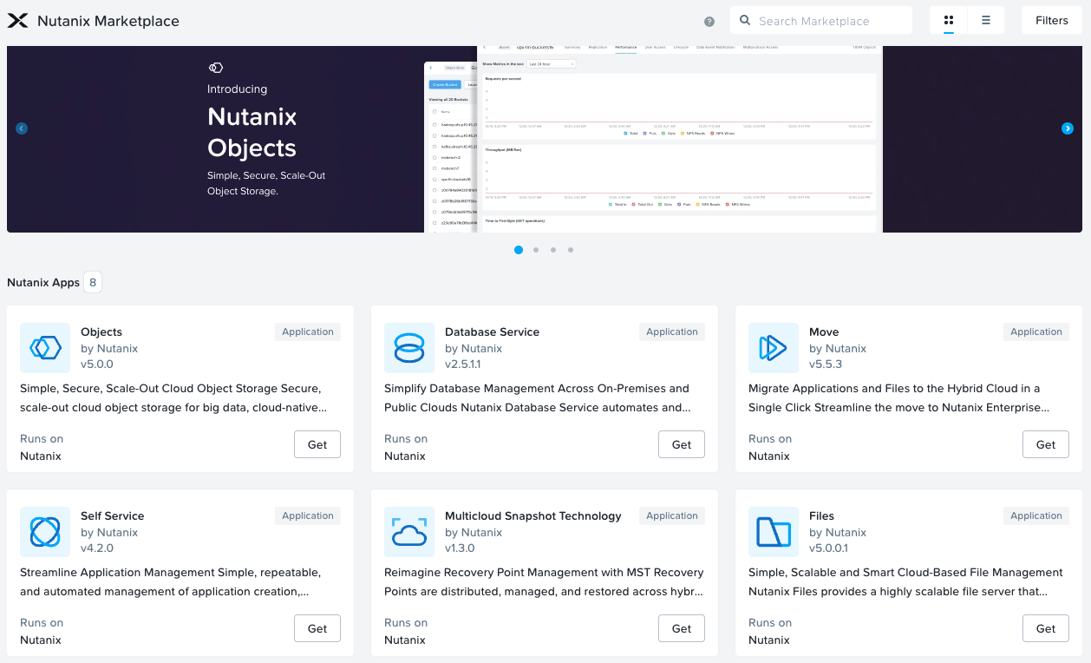Select the second carousel dot
The width and height of the screenshot is (1091, 663).
[536, 250]
